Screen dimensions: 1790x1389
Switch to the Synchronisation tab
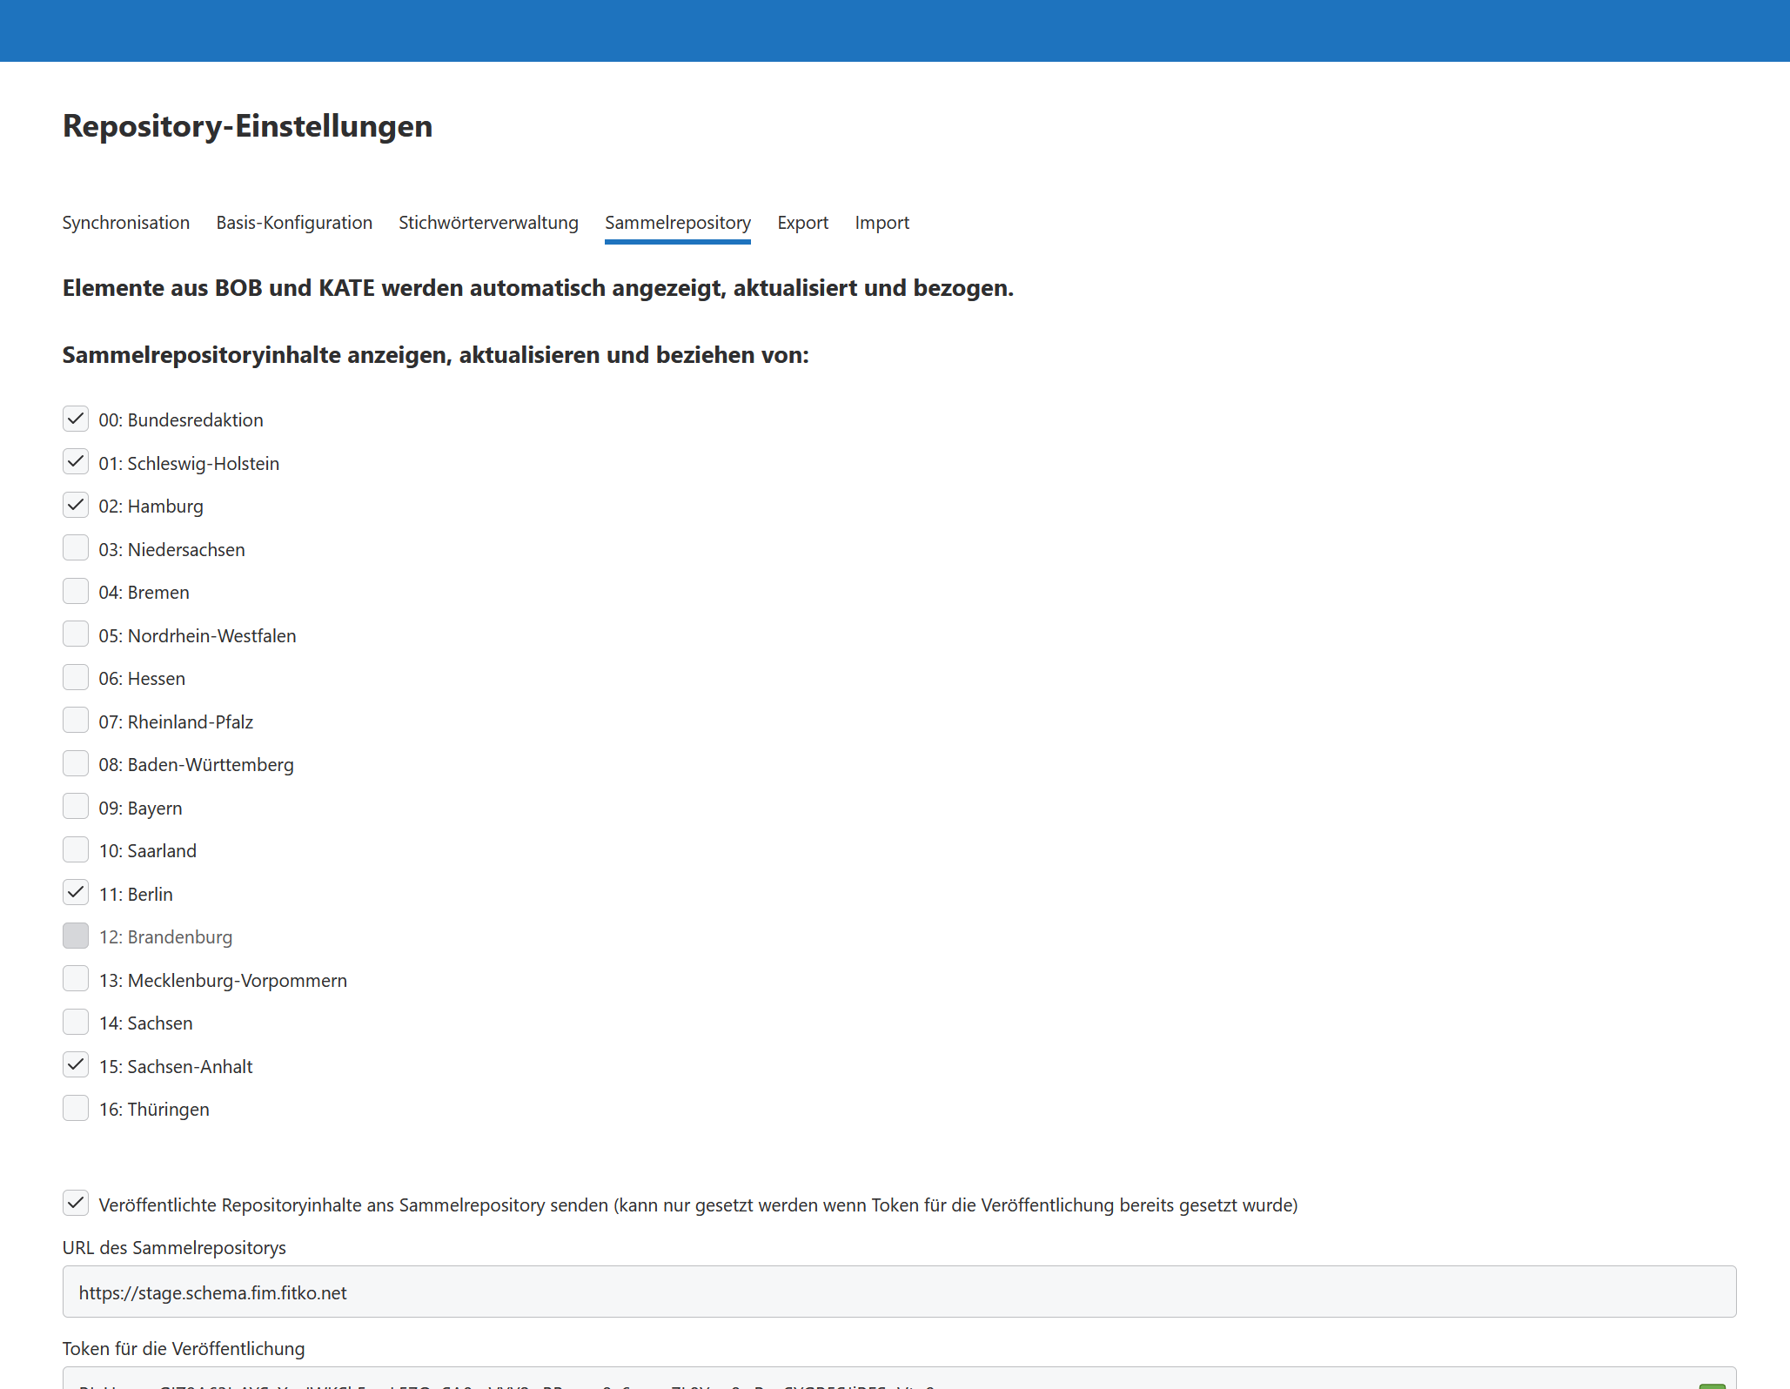pos(126,223)
